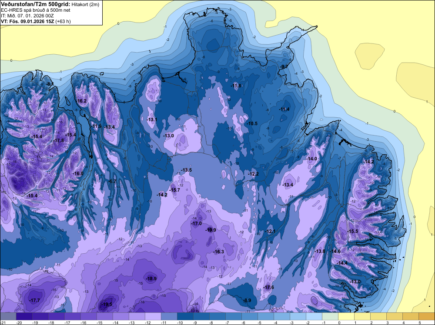Click the -11.4 temperature value on the map

click(284, 109)
